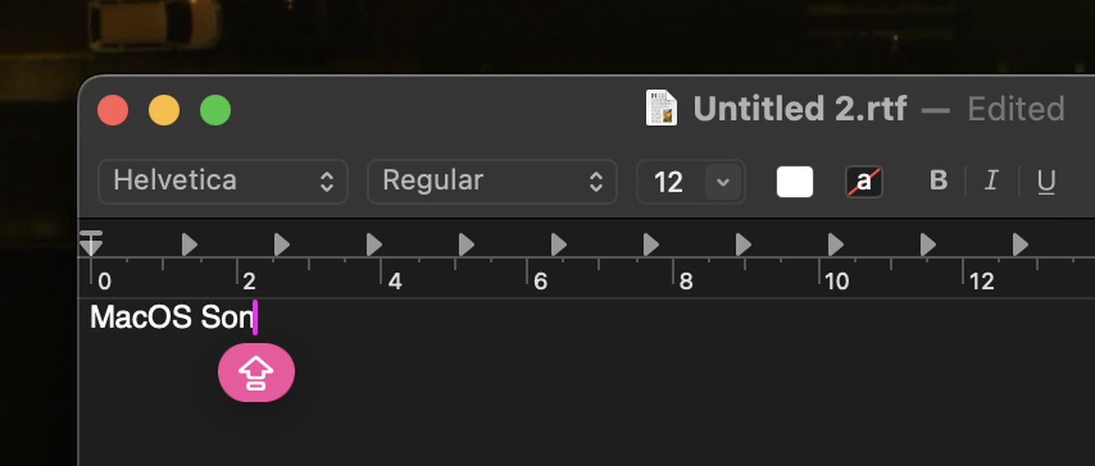
Task: Click the left indent marker on ruler
Action: 91,243
